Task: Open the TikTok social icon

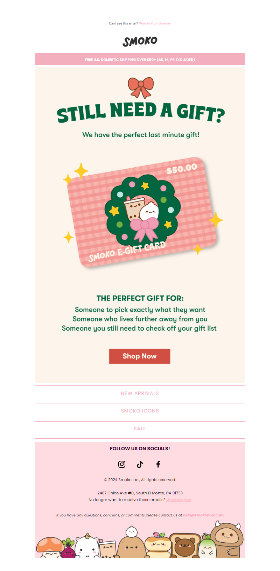Action: (140, 464)
